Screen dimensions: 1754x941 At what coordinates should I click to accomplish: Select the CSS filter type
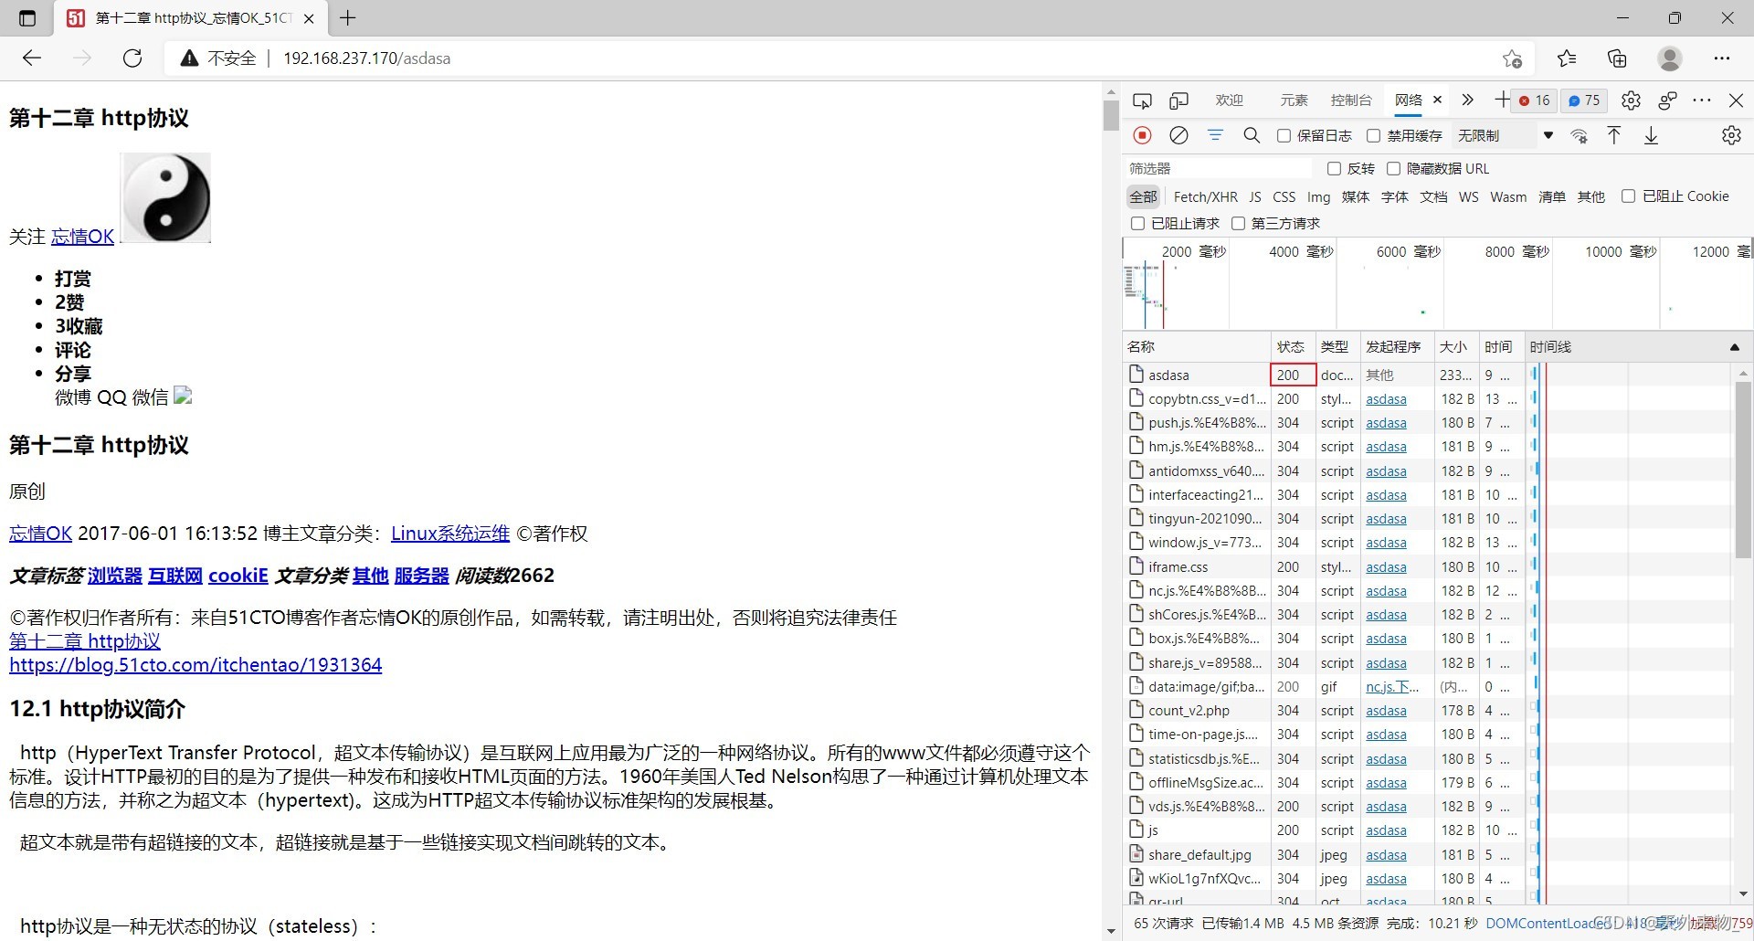pos(1284,196)
